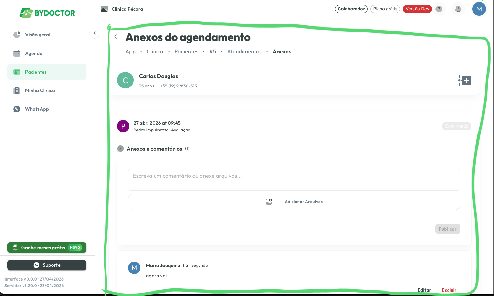Focus the comment text field

[x=294, y=180]
